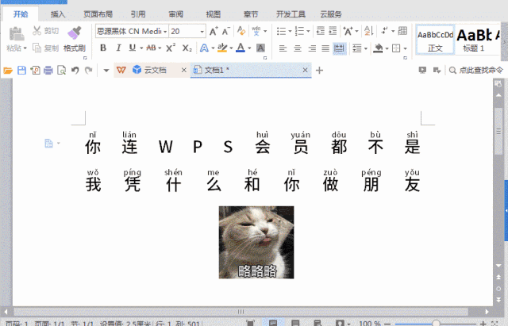Click the WPS home W icon
This screenshot has width=508, height=326.
[x=121, y=70]
